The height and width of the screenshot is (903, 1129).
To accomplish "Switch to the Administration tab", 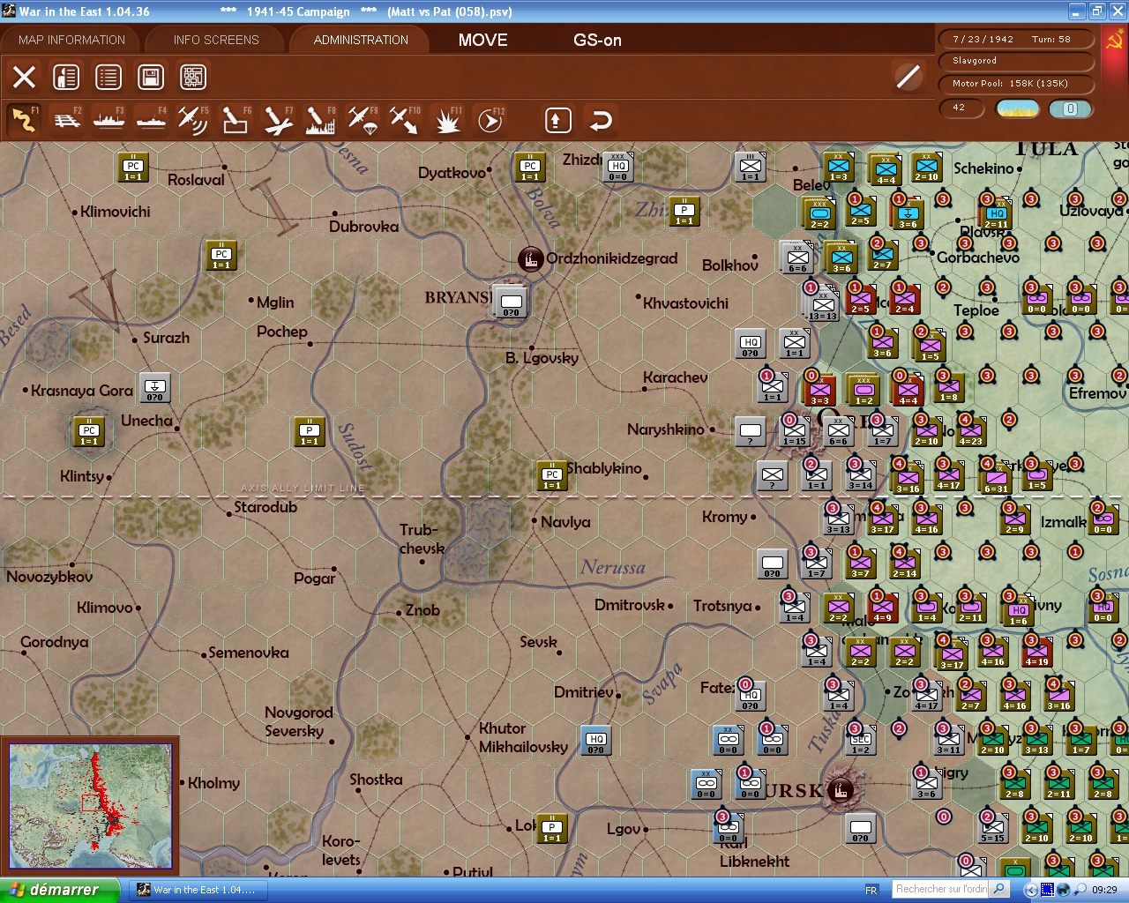I will [x=361, y=40].
